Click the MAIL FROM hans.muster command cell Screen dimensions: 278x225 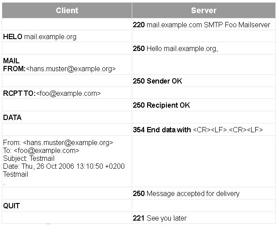(x=59, y=65)
